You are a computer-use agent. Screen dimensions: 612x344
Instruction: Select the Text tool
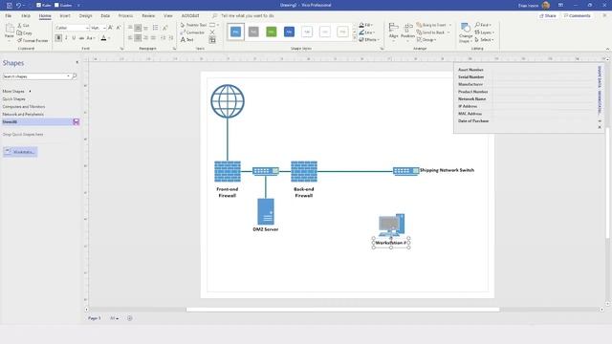187,40
